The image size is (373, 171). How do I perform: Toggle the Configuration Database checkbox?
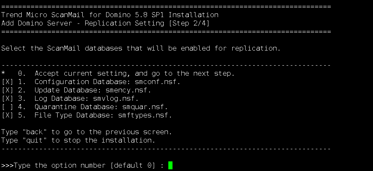(8, 82)
